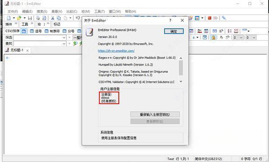The image size is (269, 162).
Task: Open the 工具(T) menu
Action: (99, 12)
